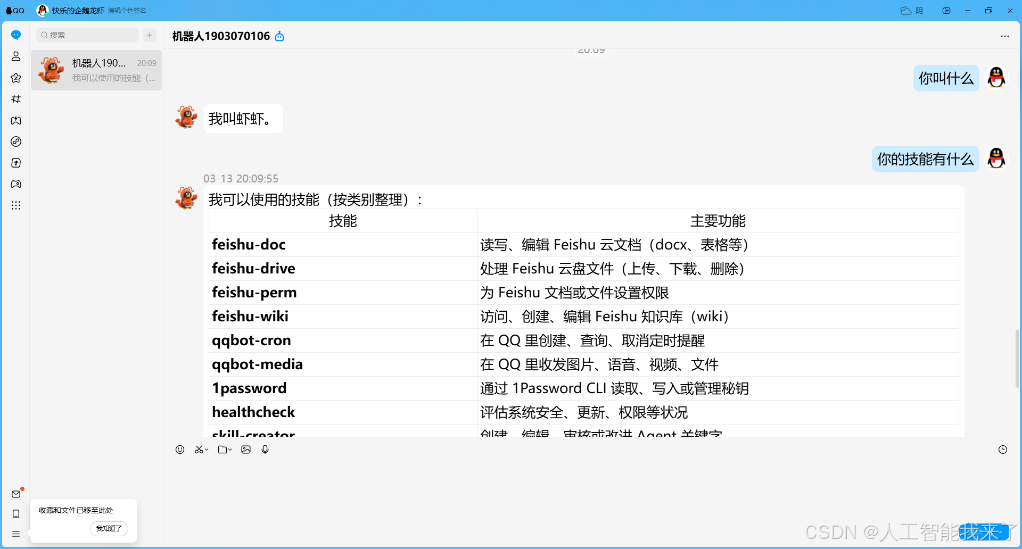Click the plus button to add contacts
1022x549 pixels.
(150, 35)
